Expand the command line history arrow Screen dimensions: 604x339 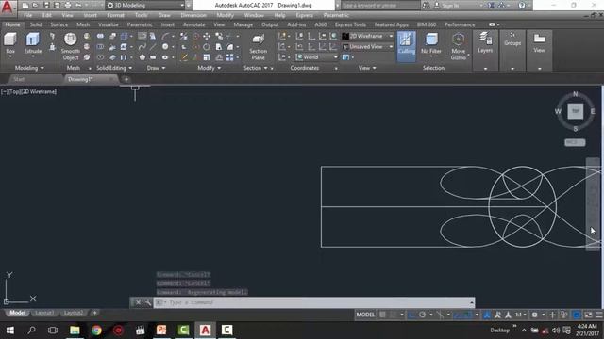472,303
